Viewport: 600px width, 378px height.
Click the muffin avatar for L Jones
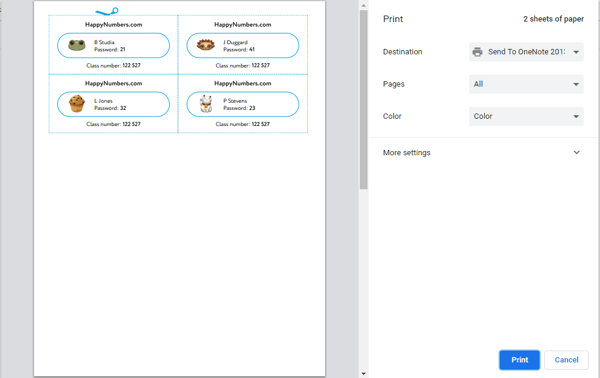77,103
